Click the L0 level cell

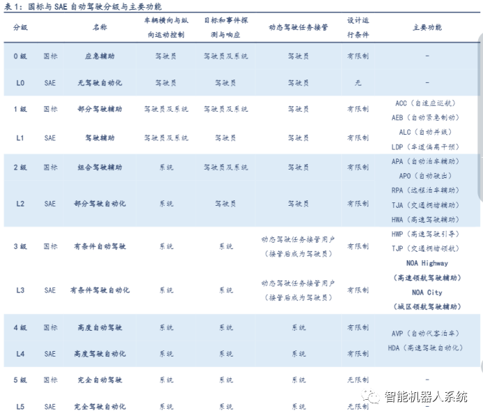[x=20, y=83]
